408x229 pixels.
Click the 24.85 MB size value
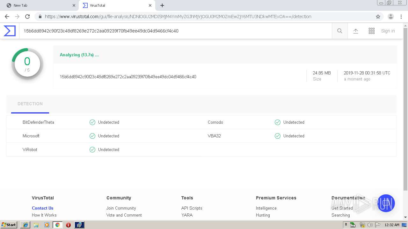click(x=322, y=73)
